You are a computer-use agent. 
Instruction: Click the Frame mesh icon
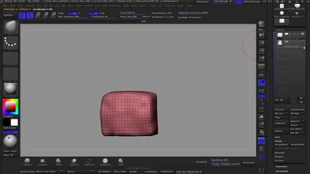tap(262, 110)
